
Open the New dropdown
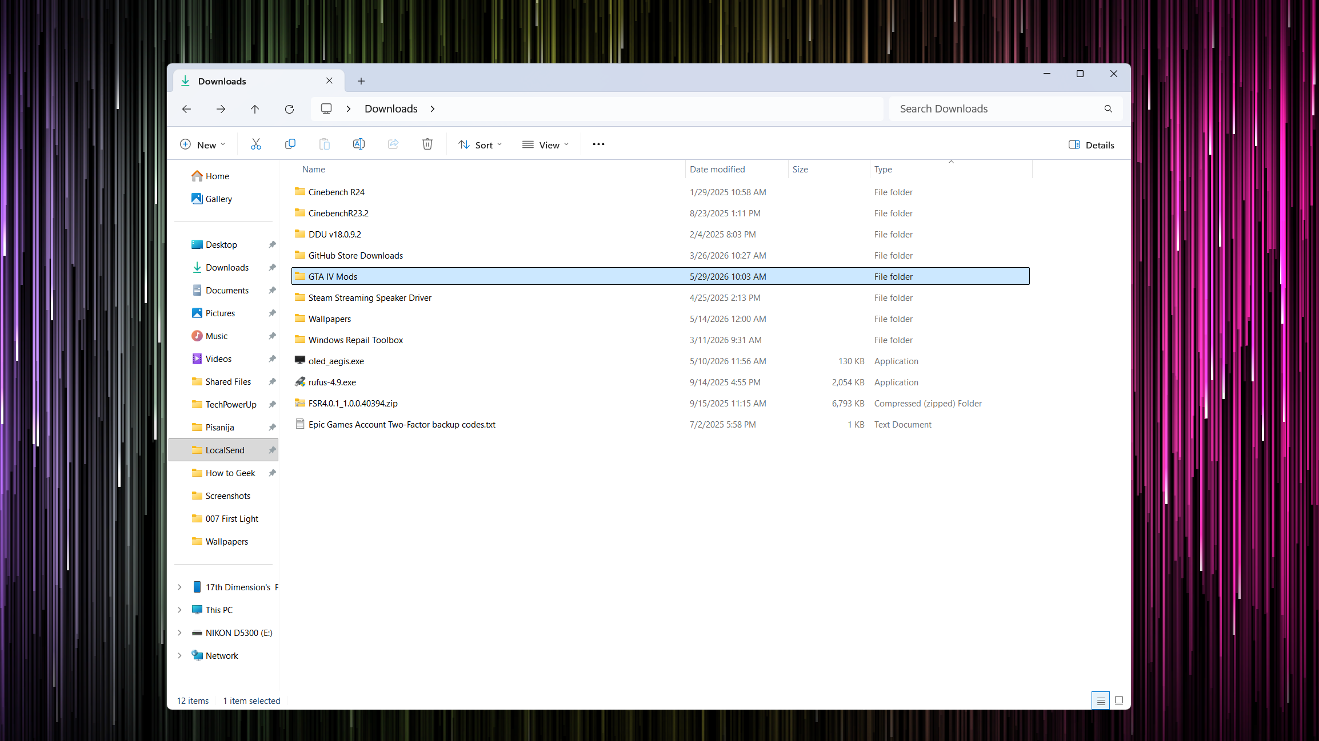click(202, 145)
